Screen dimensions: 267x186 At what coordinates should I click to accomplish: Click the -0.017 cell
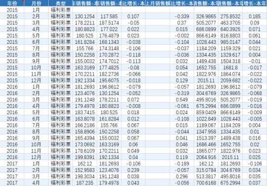[x=255, y=68]
